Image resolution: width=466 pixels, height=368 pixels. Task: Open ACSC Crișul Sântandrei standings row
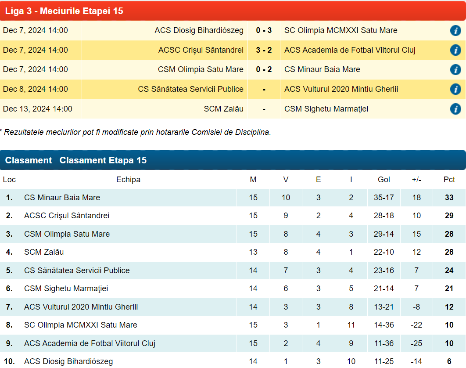tap(67, 216)
